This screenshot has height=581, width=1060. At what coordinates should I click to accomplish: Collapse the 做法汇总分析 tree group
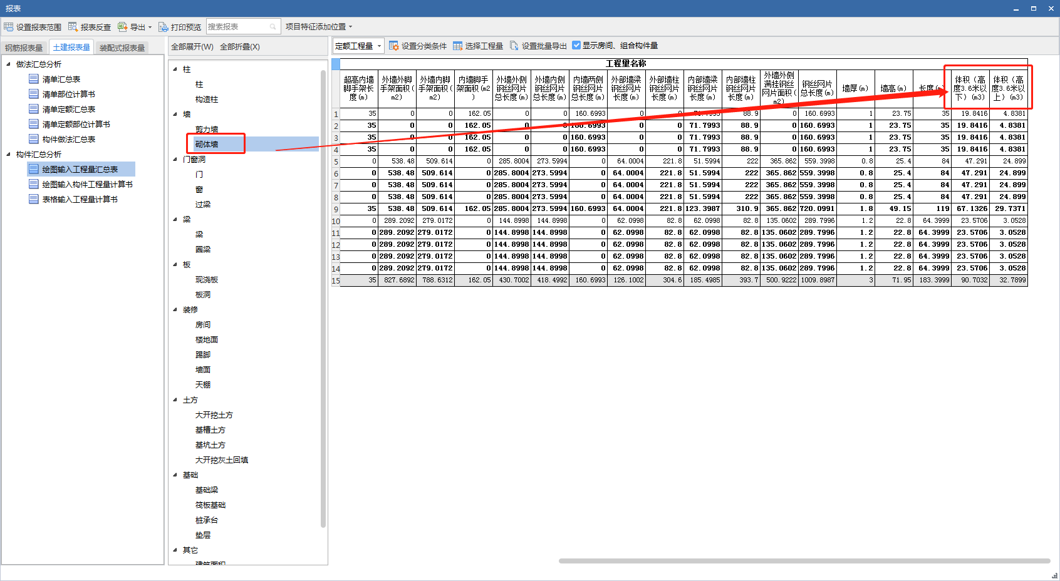pos(8,64)
